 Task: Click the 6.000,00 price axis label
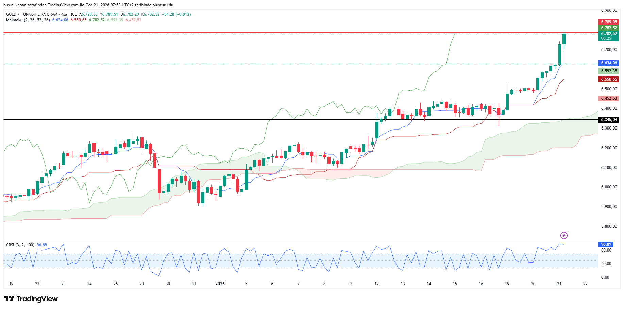pyautogui.click(x=609, y=187)
